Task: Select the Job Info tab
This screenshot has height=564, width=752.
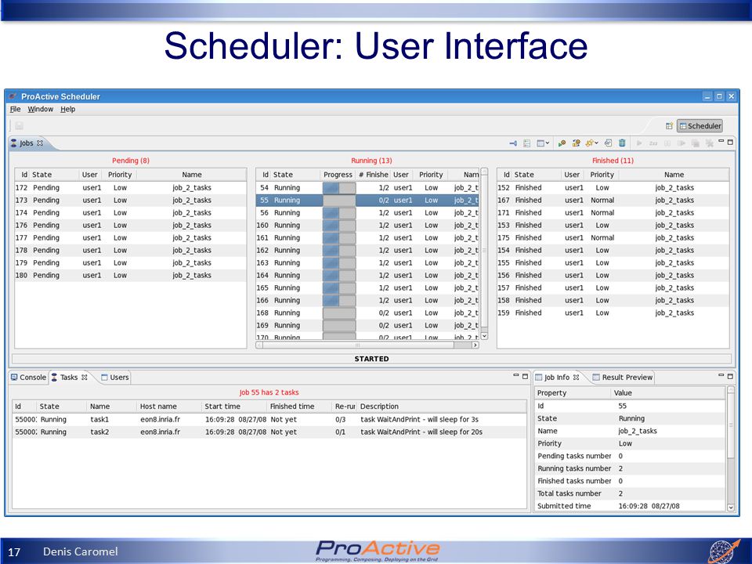Action: point(557,378)
